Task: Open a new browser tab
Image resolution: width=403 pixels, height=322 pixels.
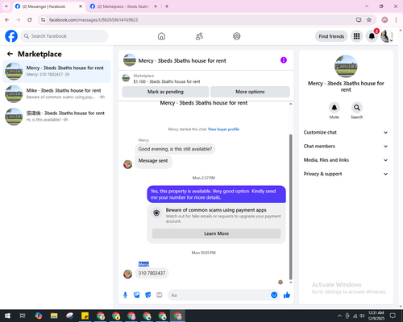Action: coord(167,6)
